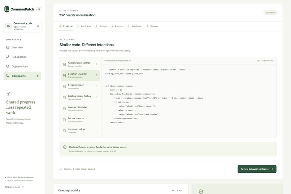Expand Survey importer row chevron

(97, 120)
